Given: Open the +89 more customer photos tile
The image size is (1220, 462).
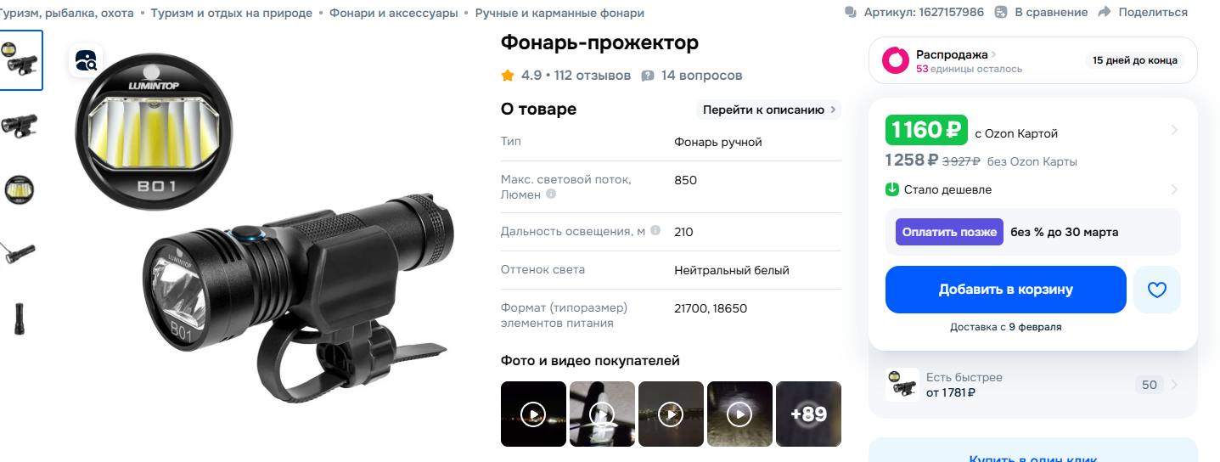Looking at the screenshot, I should pyautogui.click(x=808, y=414).
